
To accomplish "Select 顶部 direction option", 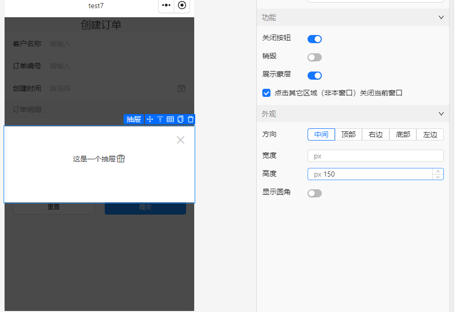I will coord(349,134).
